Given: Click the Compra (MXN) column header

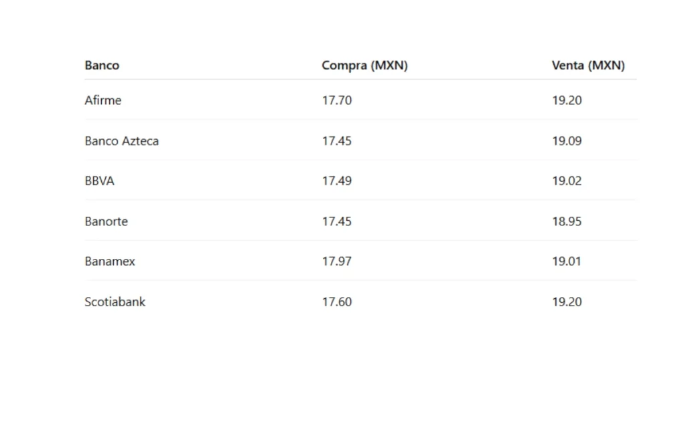Looking at the screenshot, I should coord(364,65).
